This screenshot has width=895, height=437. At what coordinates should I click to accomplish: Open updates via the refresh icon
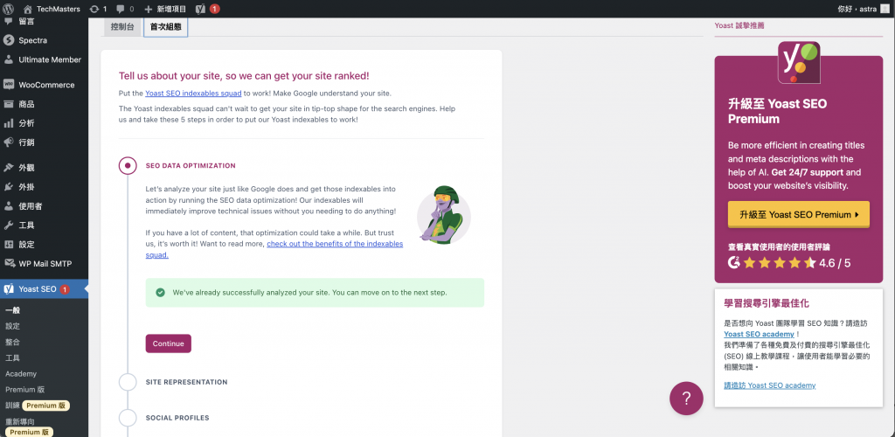tap(94, 9)
